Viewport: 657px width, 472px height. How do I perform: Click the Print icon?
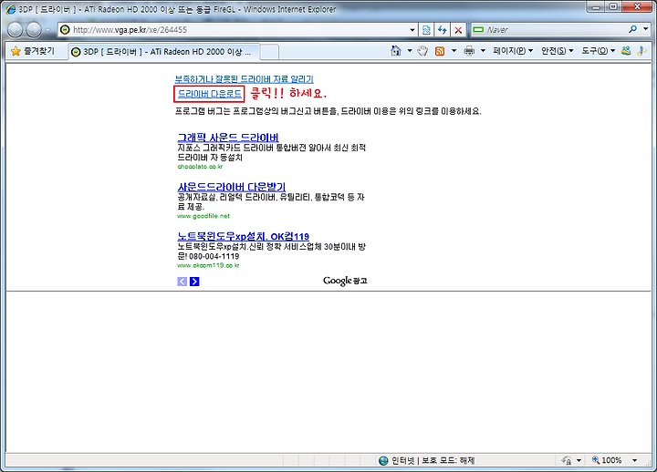pyautogui.click(x=469, y=51)
